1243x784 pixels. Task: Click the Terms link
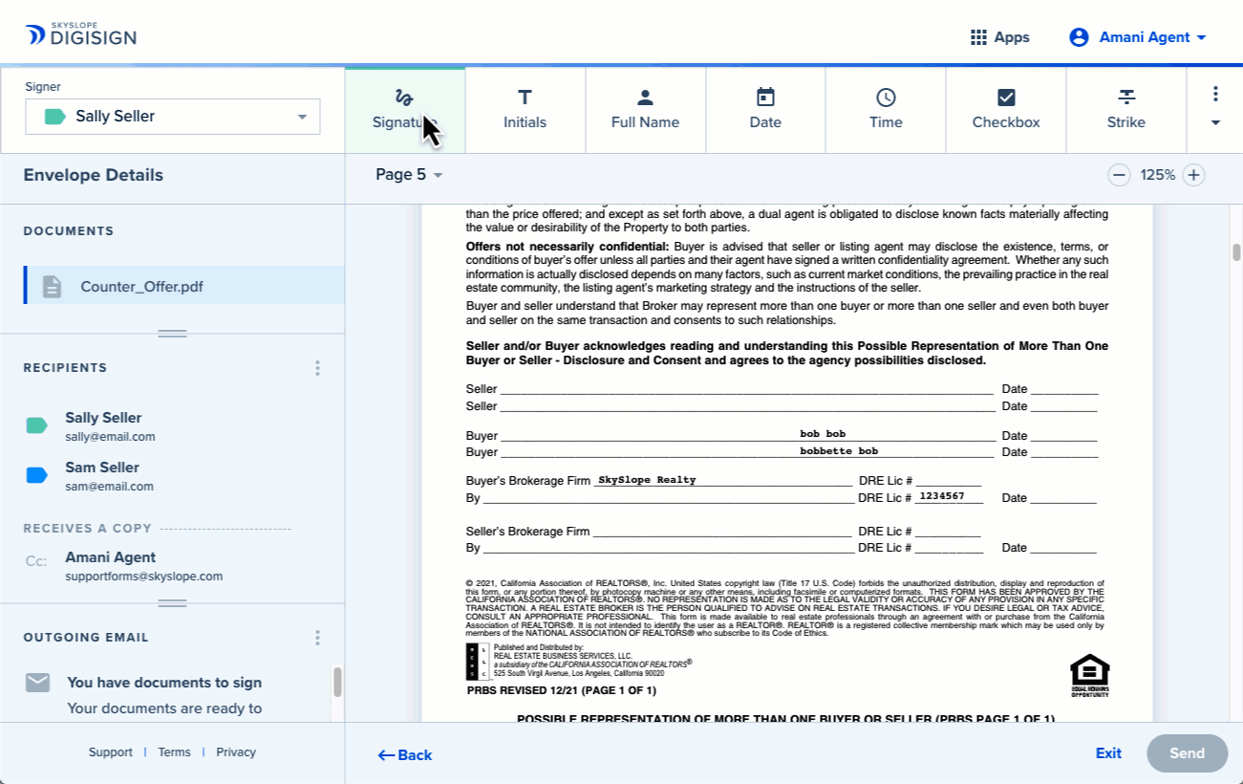tap(175, 752)
